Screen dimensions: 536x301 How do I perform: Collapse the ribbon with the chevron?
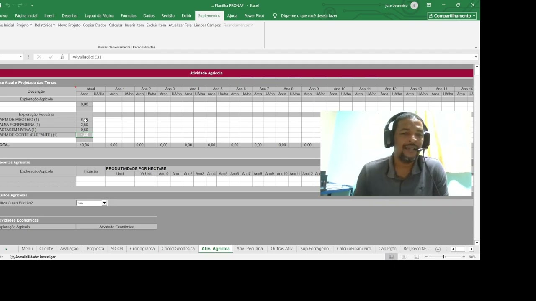pos(476,48)
